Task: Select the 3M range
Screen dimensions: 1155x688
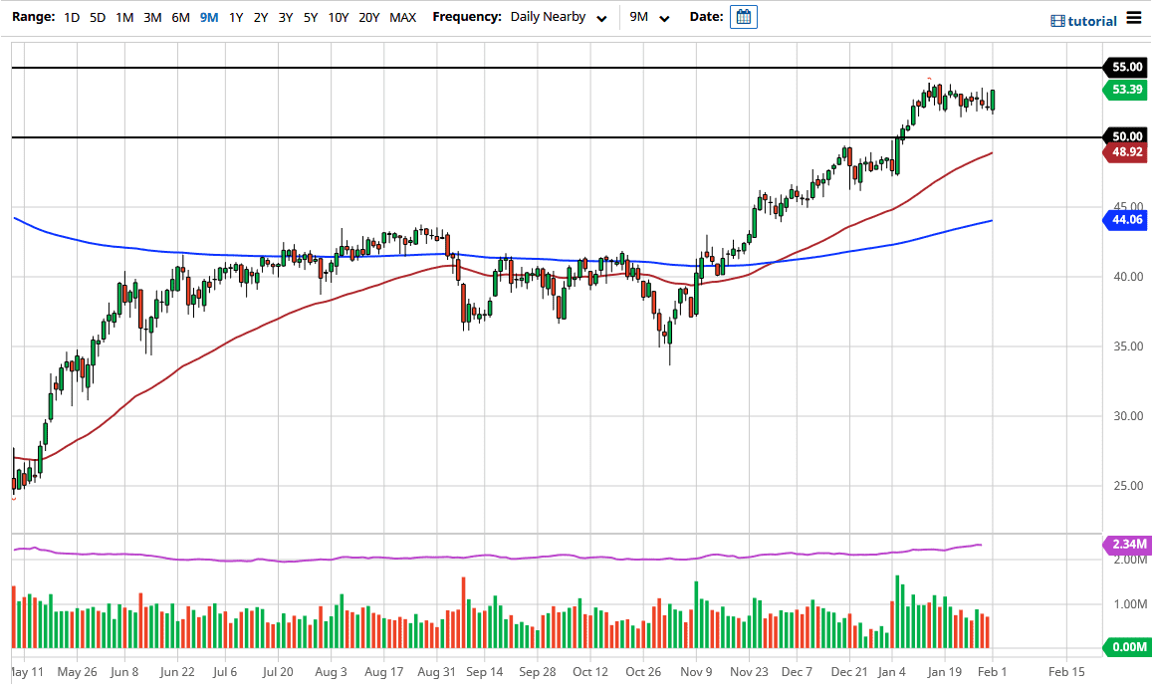Action: pyautogui.click(x=151, y=17)
